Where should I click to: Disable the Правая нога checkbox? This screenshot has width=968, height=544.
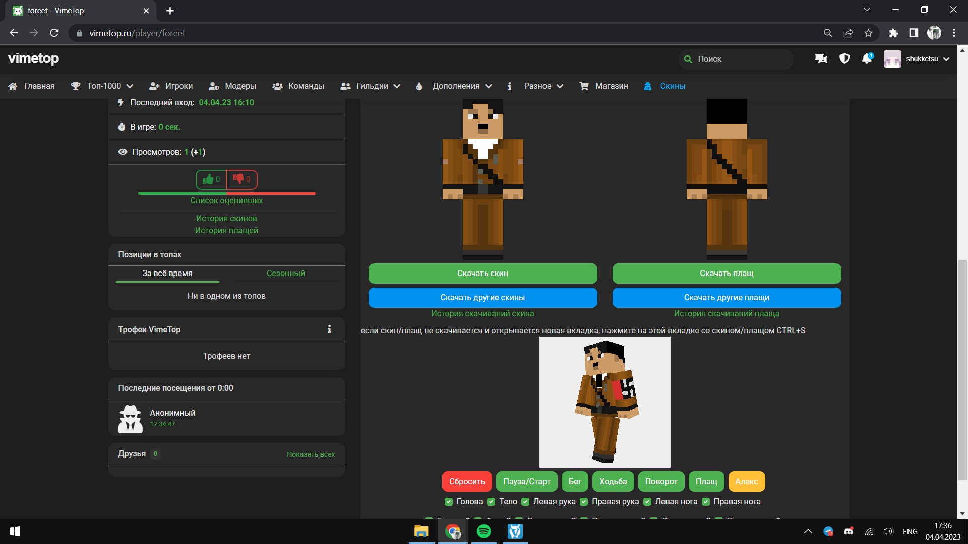pos(706,502)
